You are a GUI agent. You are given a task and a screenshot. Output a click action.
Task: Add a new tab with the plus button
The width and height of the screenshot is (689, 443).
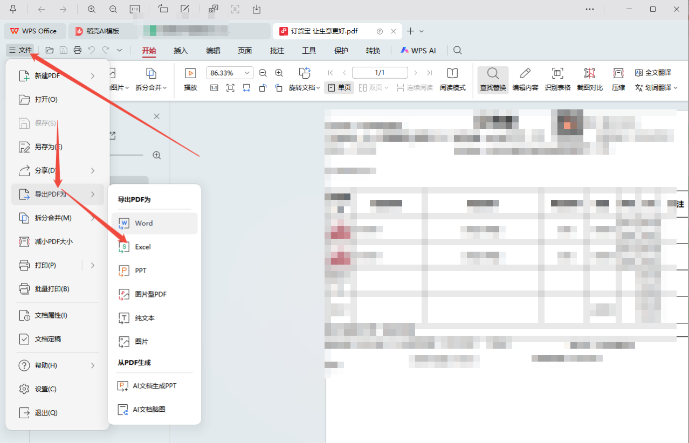tap(410, 31)
